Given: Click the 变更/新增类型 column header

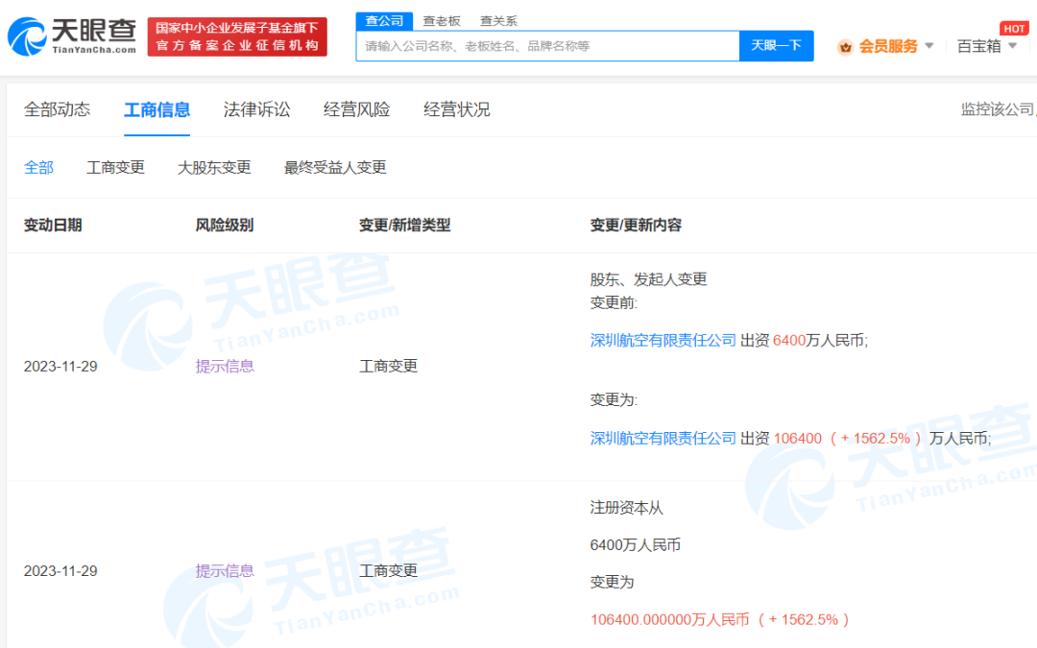Looking at the screenshot, I should coord(405,226).
